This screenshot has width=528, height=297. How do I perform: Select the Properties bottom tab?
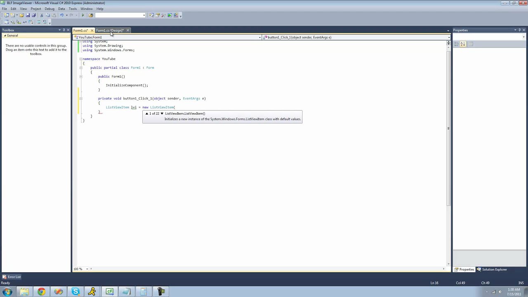[464, 269]
